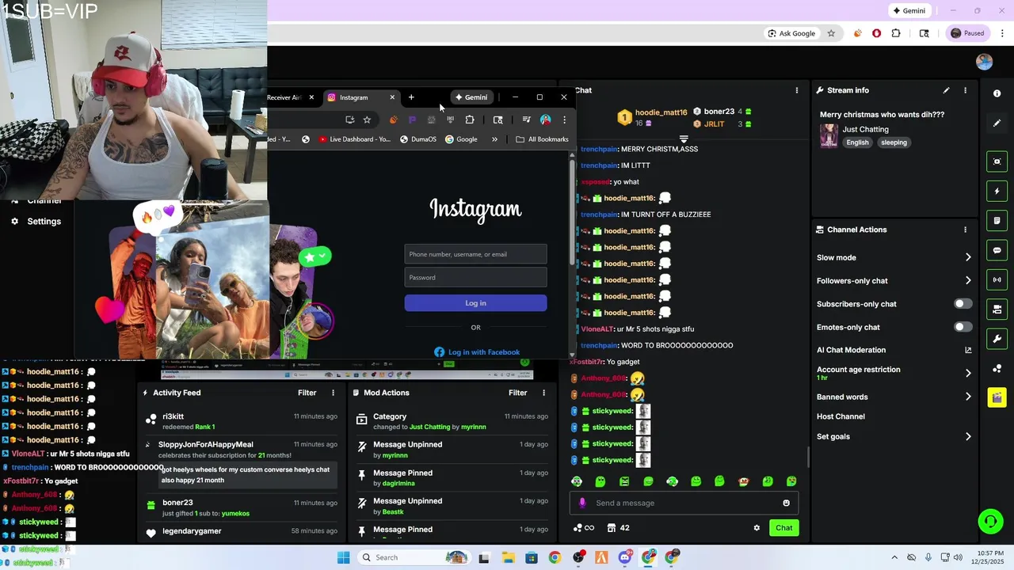This screenshot has width=1014, height=570.
Task: Open Host Channel action
Action: (841, 416)
